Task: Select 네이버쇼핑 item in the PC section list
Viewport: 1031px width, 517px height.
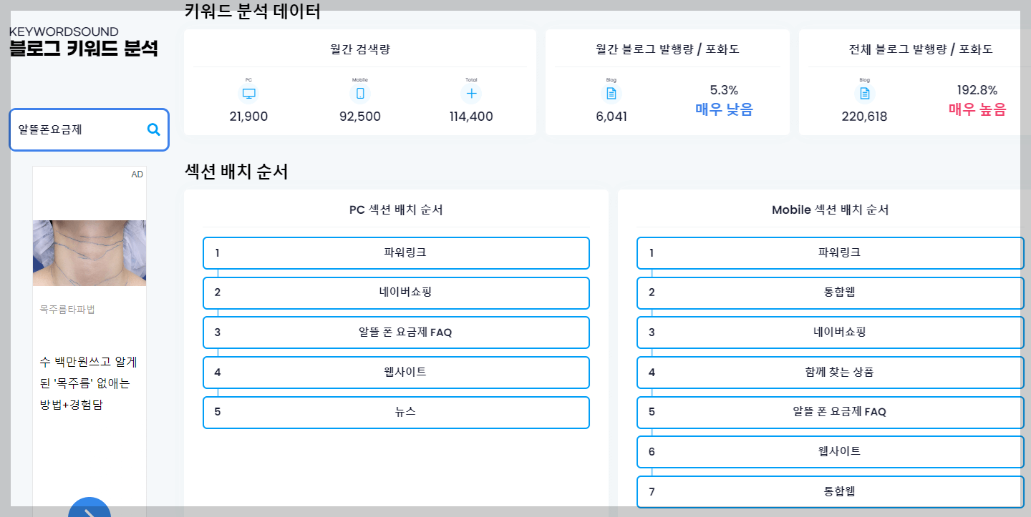Action: pos(396,292)
